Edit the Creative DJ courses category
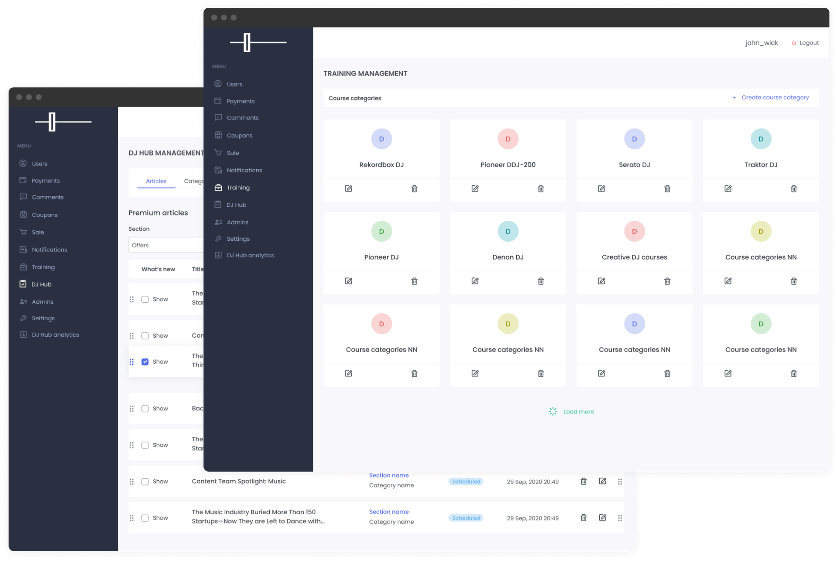The image size is (838, 561). [x=601, y=281]
